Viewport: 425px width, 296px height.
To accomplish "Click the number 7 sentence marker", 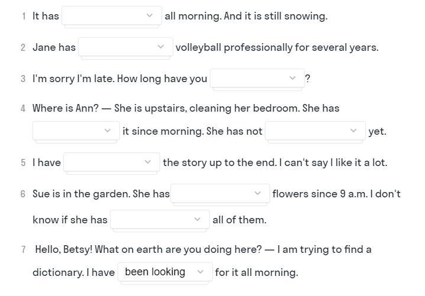I will [x=23, y=250].
